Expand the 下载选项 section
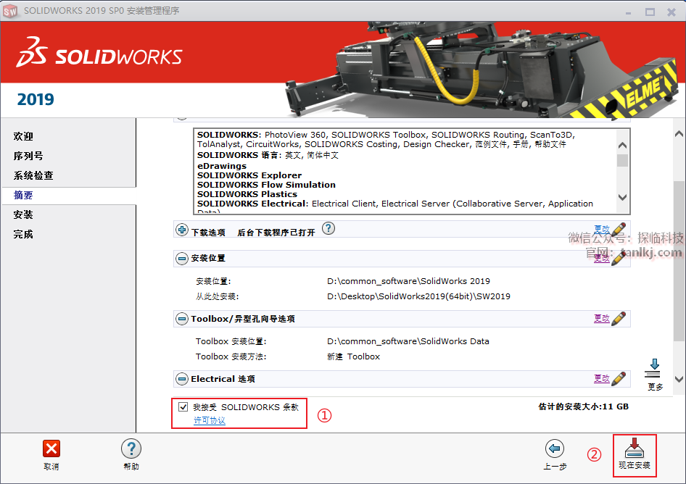The image size is (686, 484). click(x=182, y=229)
